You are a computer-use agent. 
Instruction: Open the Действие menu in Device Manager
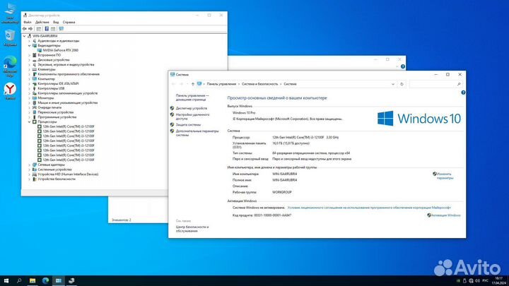tap(42, 22)
